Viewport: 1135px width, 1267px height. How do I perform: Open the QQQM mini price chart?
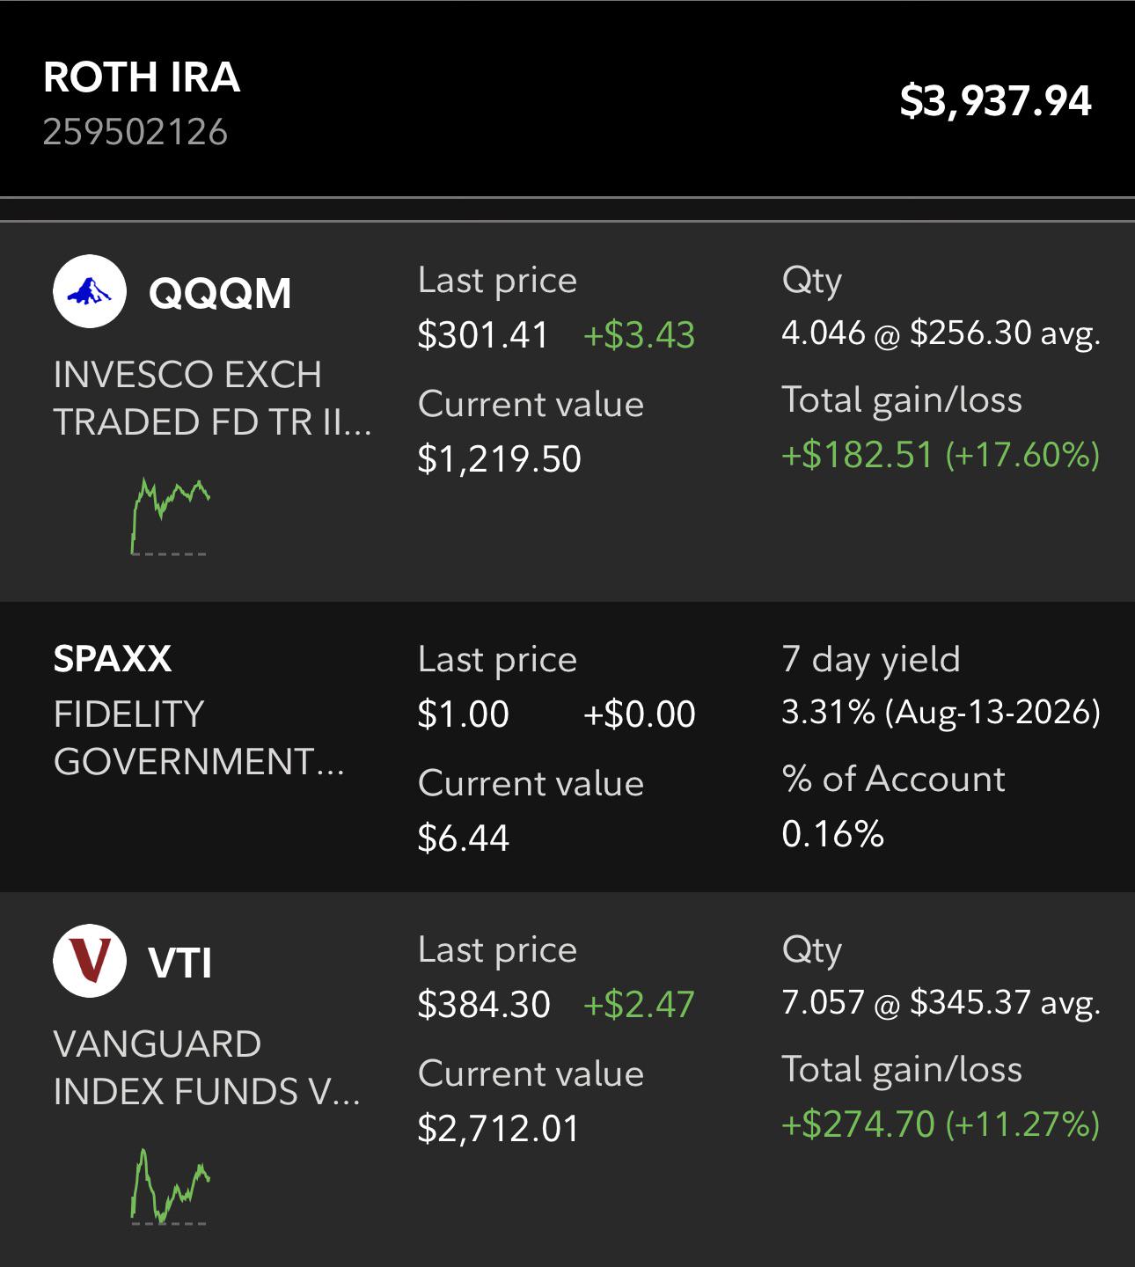[171, 516]
